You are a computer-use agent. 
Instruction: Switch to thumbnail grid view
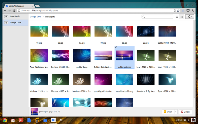[182, 17]
